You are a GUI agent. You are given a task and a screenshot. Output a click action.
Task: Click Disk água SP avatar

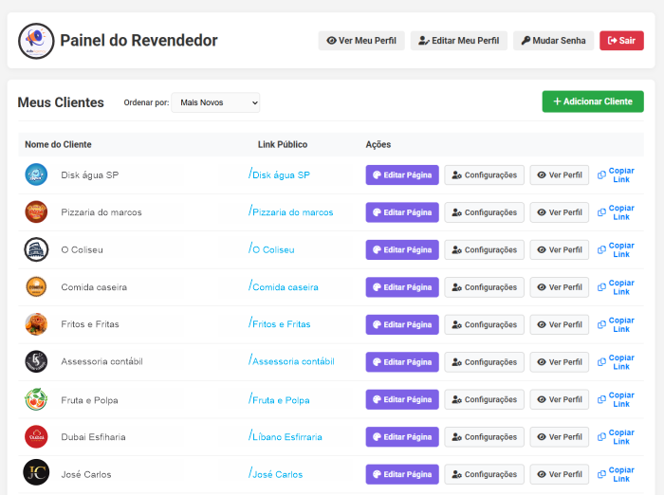coord(36,174)
